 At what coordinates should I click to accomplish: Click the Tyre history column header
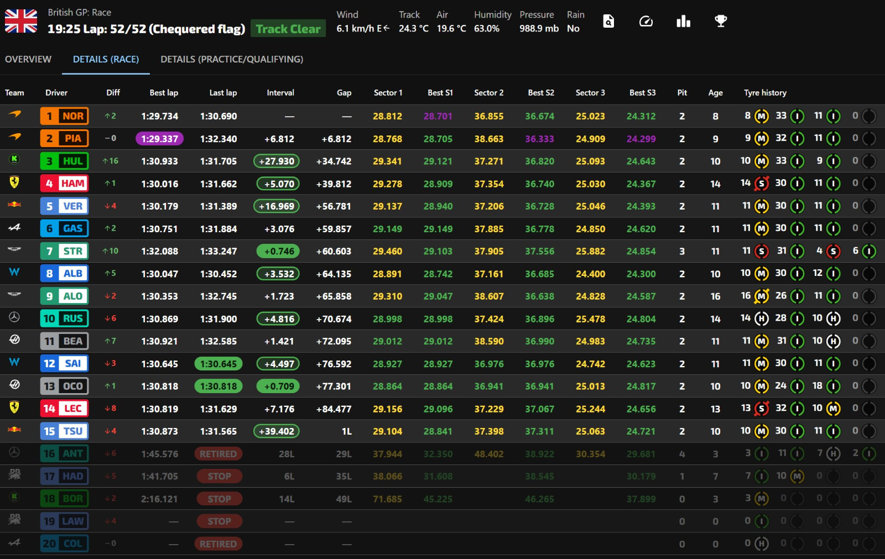pos(765,93)
